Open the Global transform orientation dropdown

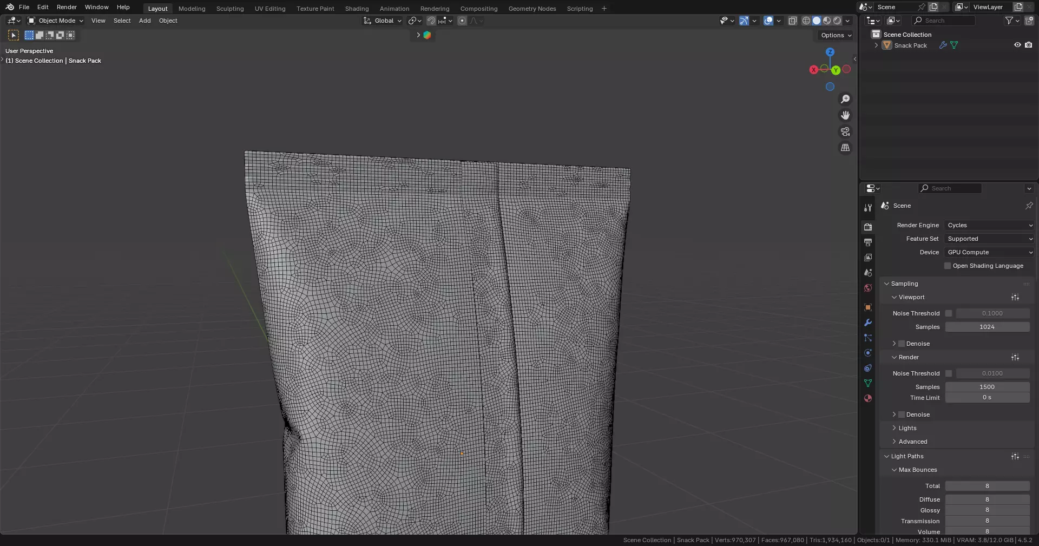tap(383, 21)
